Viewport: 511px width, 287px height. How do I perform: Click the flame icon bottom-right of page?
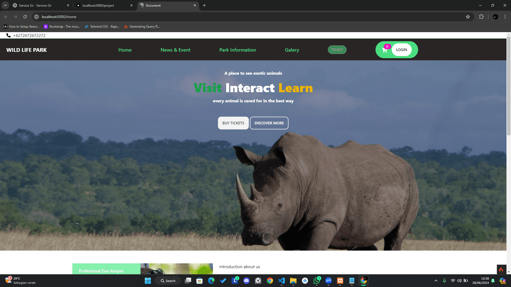[501, 269]
